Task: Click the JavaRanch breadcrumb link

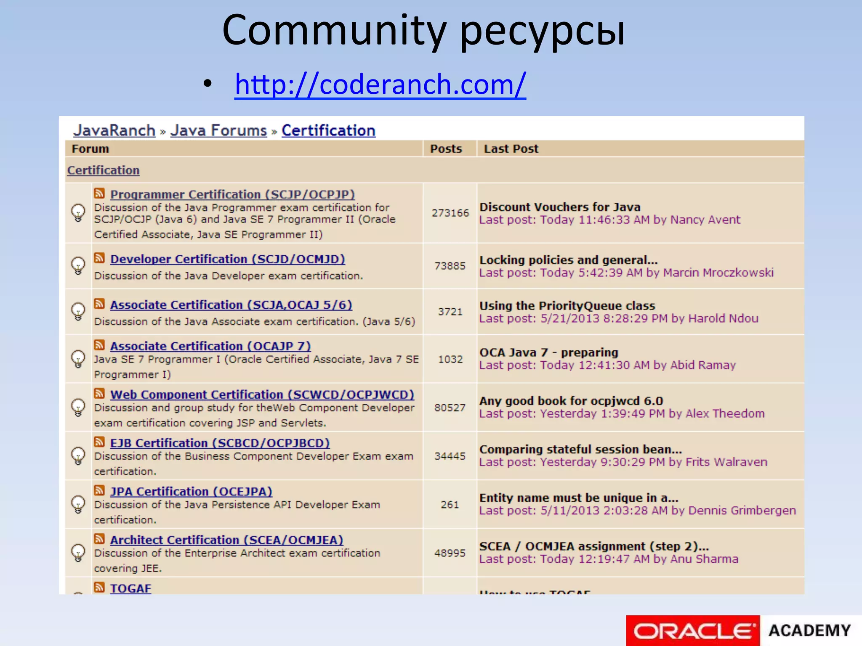Action: point(114,130)
